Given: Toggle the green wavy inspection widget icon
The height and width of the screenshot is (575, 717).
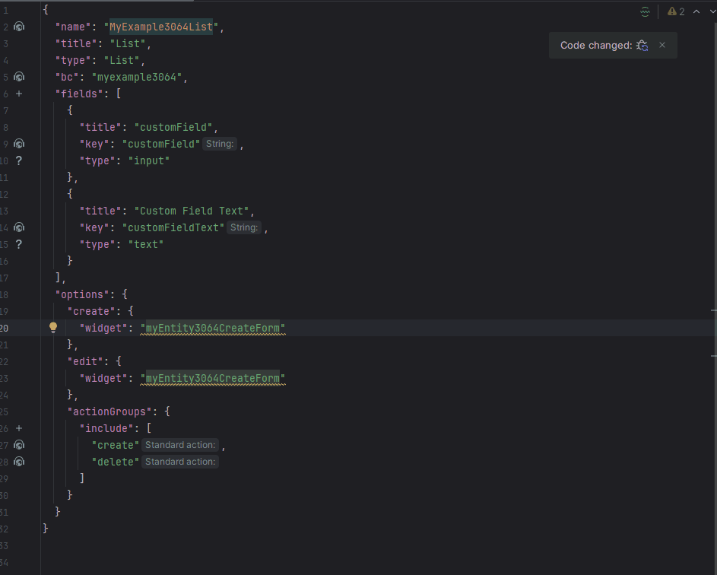Looking at the screenshot, I should pyautogui.click(x=646, y=11).
